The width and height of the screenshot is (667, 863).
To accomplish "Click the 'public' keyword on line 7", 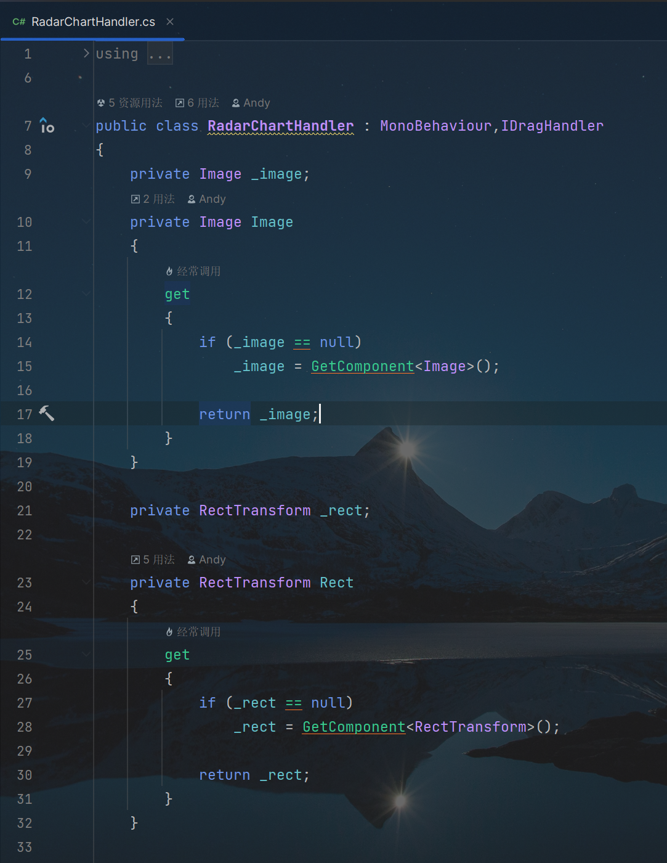I will point(121,126).
